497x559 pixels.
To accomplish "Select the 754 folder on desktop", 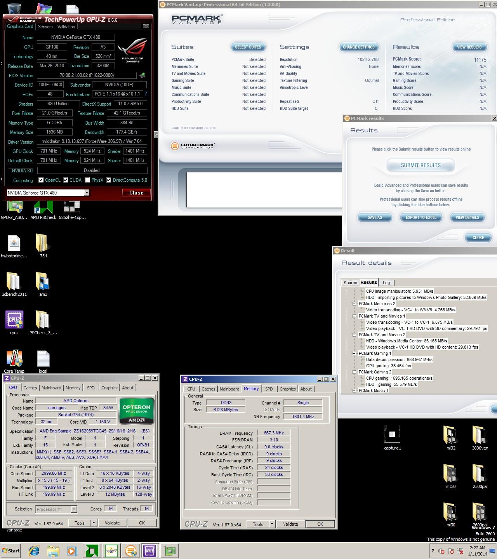I will point(43,245).
